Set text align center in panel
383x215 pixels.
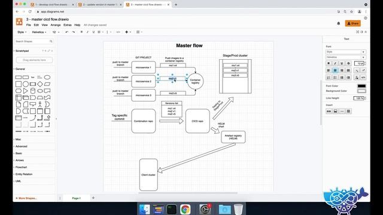335,70
